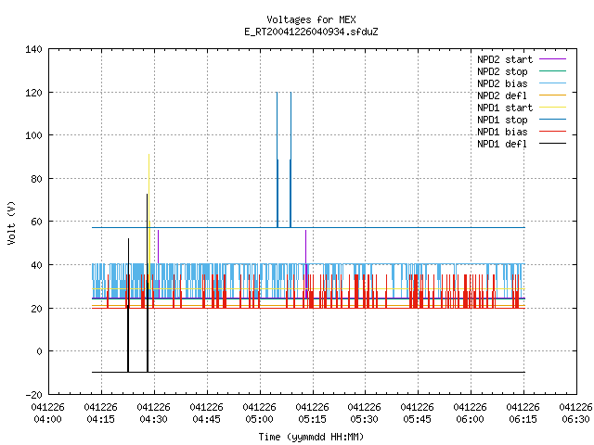Click the NPD2 stop green legend line
Screen dimensions: 594x445
click(x=552, y=71)
